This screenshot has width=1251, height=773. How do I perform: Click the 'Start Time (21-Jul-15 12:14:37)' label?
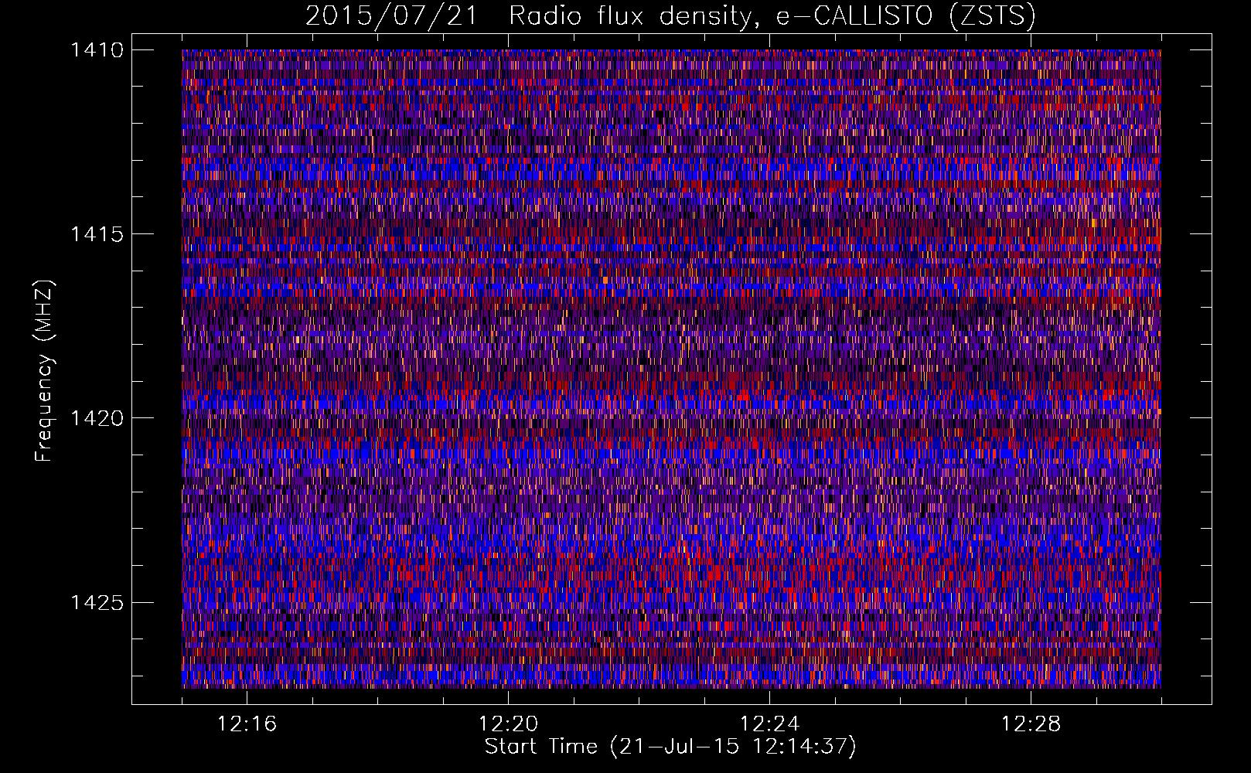[670, 747]
